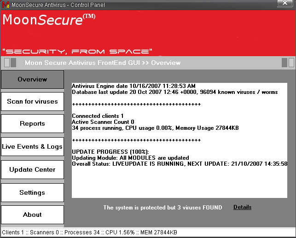Click the decorative block icon left of breadcrumb
Screen dimensions: 296x238
click(x=10, y=63)
